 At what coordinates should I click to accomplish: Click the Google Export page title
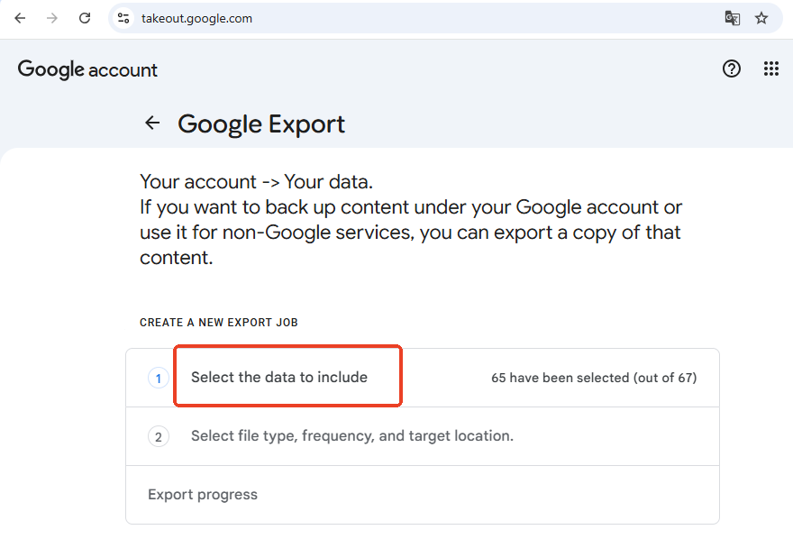261,123
